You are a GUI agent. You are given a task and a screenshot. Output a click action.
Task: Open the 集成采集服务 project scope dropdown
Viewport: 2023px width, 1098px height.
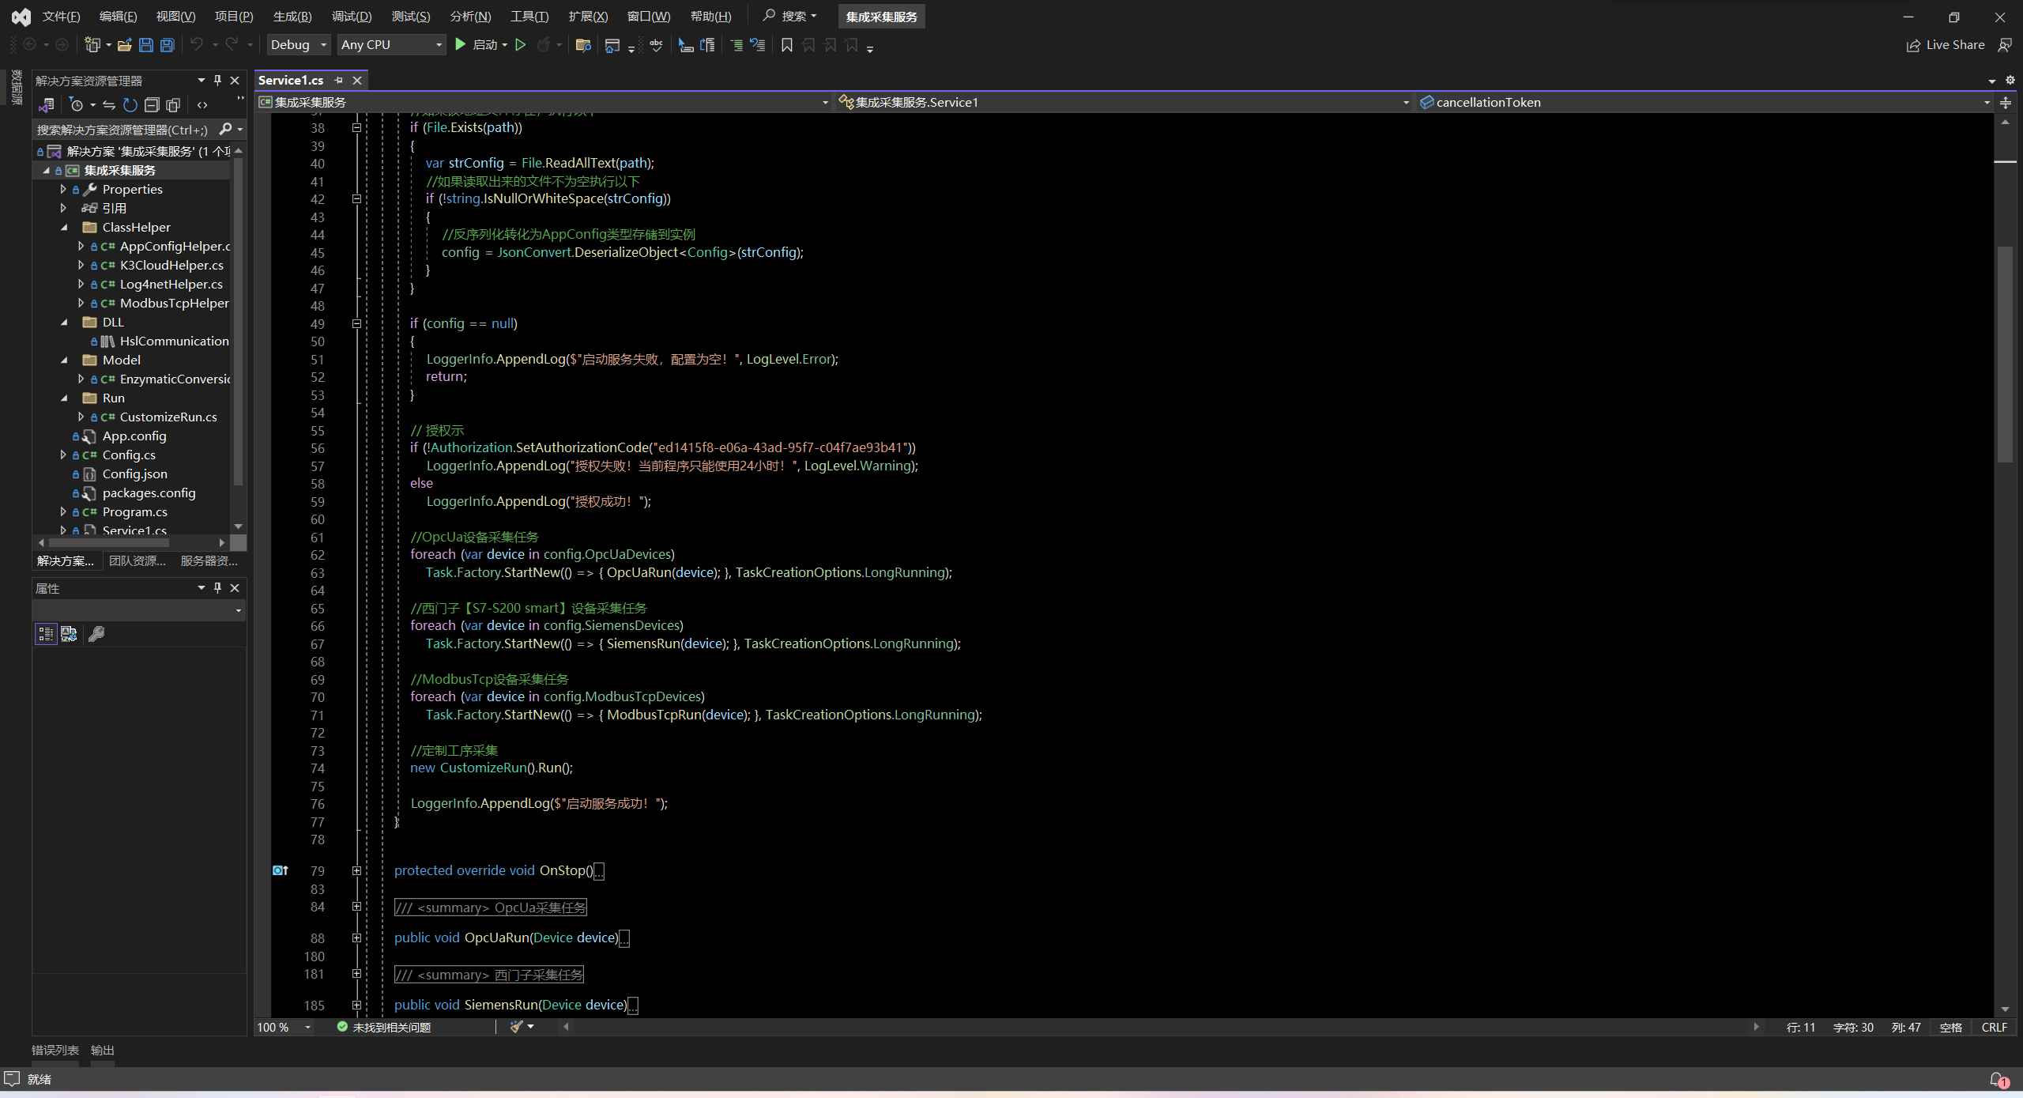coord(544,102)
